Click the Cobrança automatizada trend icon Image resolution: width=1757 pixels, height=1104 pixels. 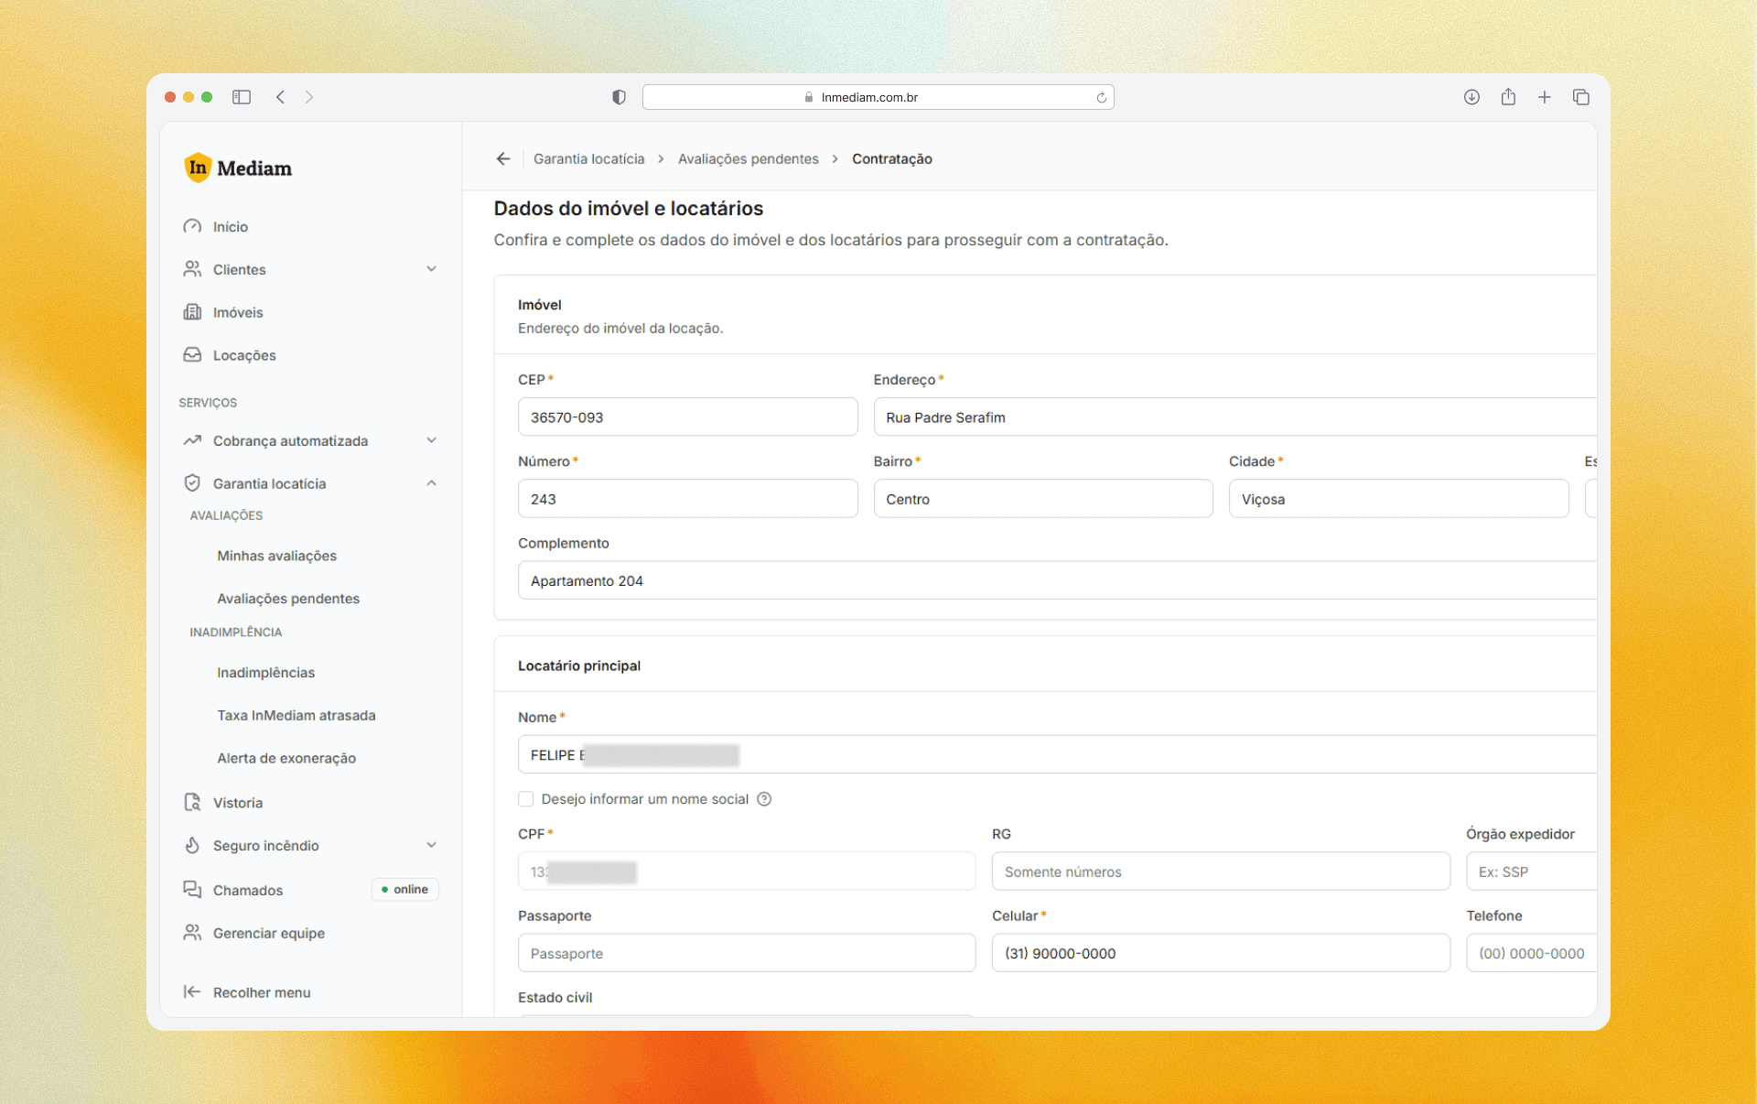click(192, 440)
